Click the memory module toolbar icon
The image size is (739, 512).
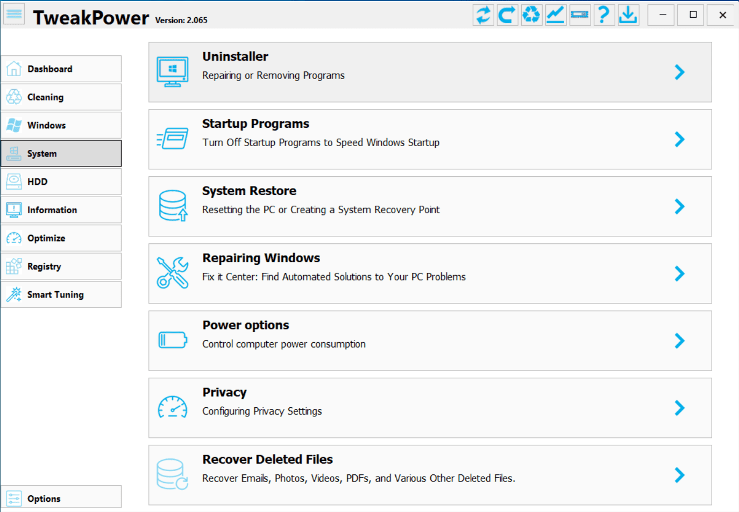click(580, 15)
